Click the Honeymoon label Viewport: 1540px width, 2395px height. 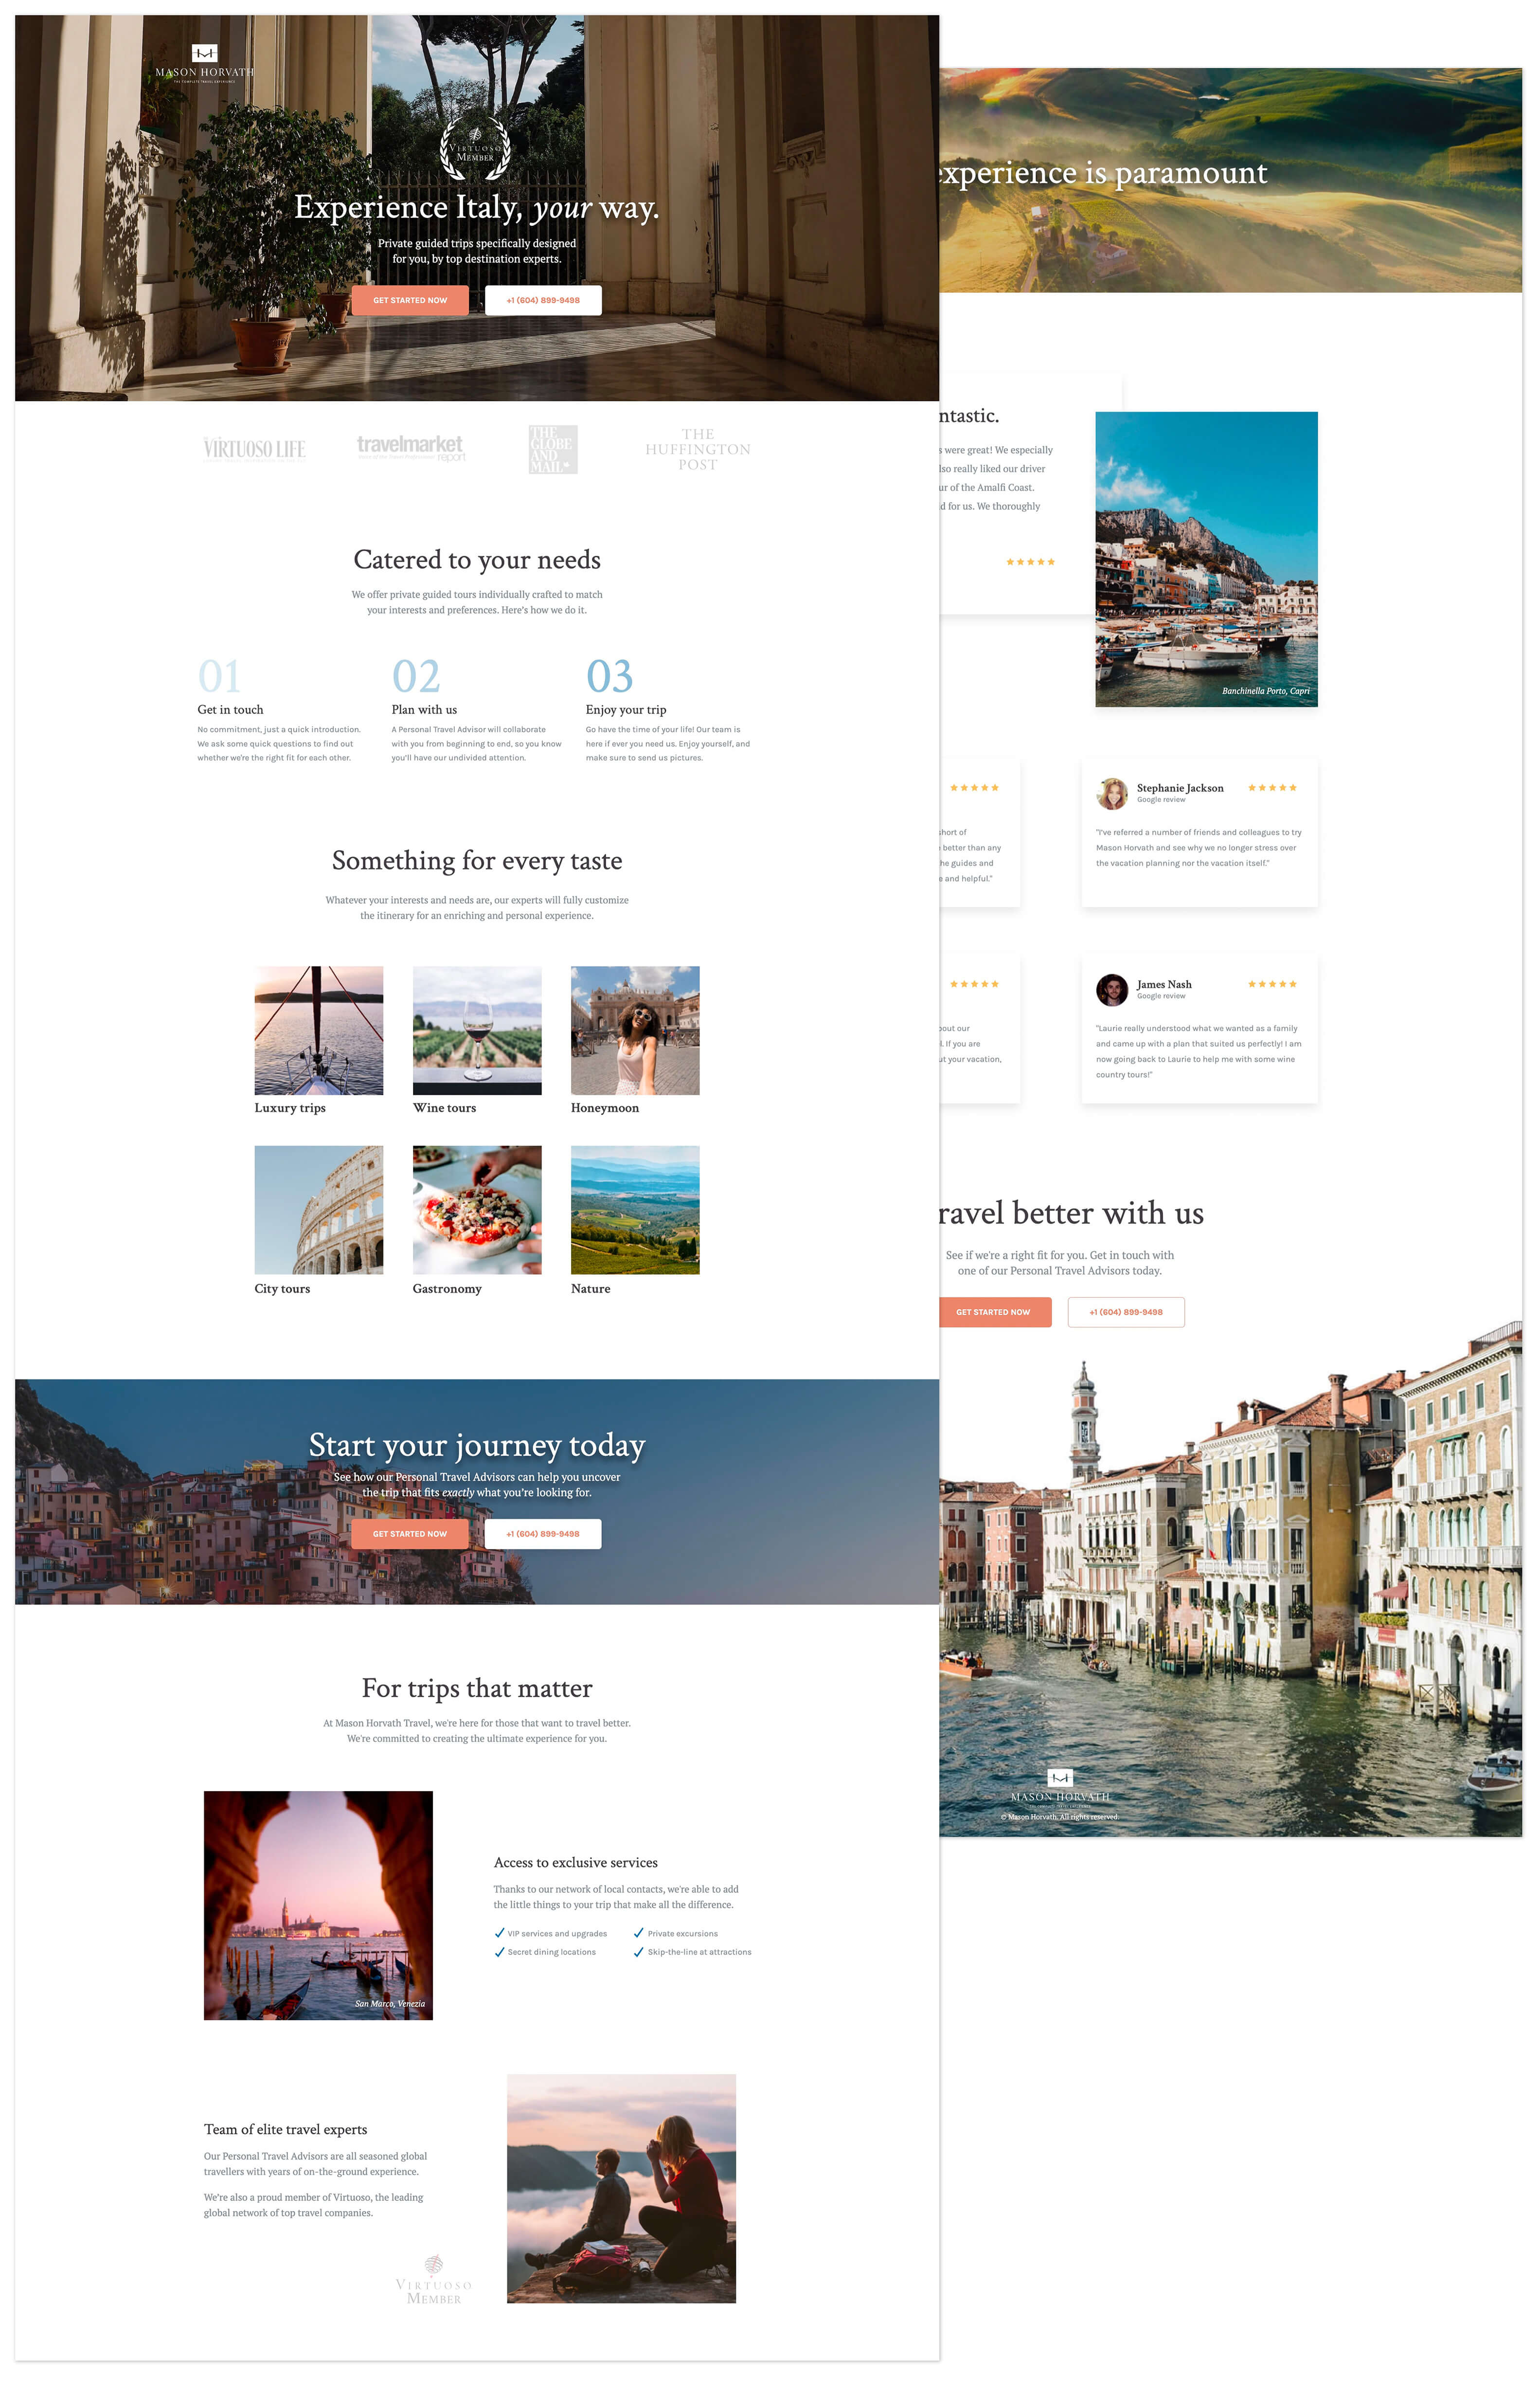tap(605, 1107)
